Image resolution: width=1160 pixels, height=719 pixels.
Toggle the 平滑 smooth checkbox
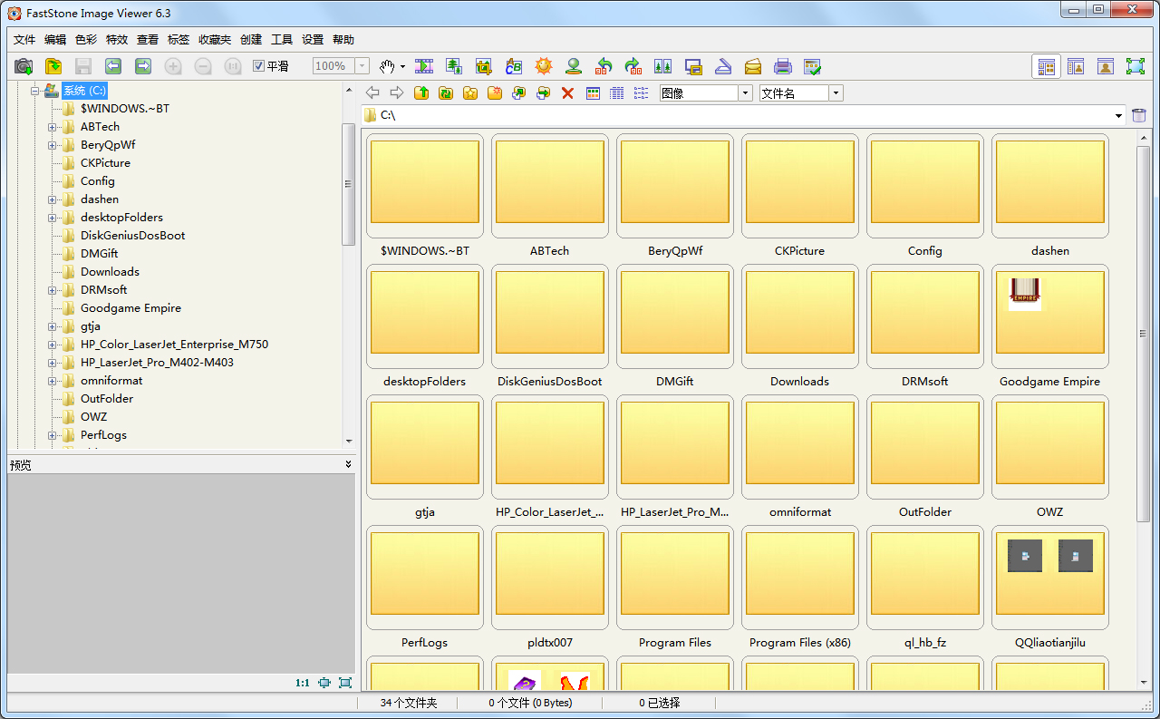pos(258,66)
